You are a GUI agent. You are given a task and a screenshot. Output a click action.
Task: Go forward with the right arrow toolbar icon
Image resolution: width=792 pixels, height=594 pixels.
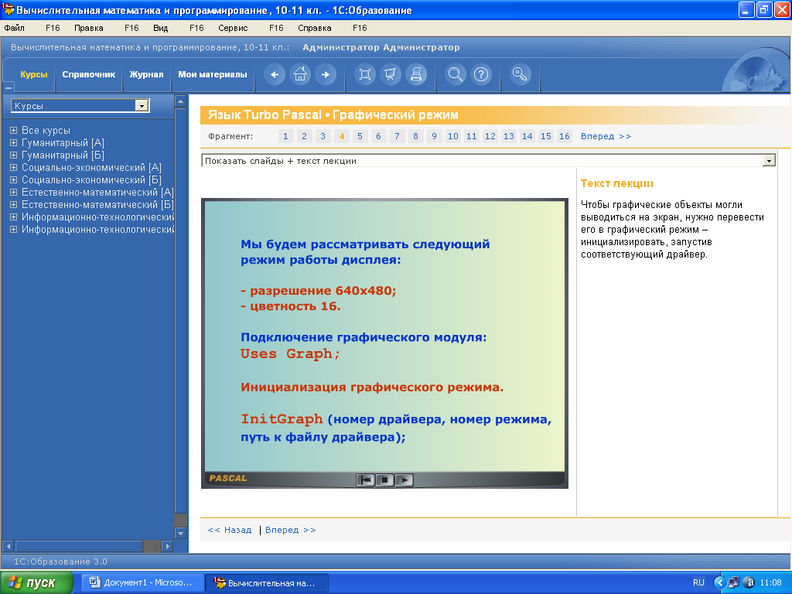[326, 75]
